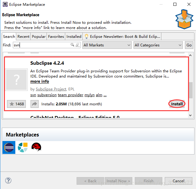Select the Obeo marketplace icon

click(23, 147)
